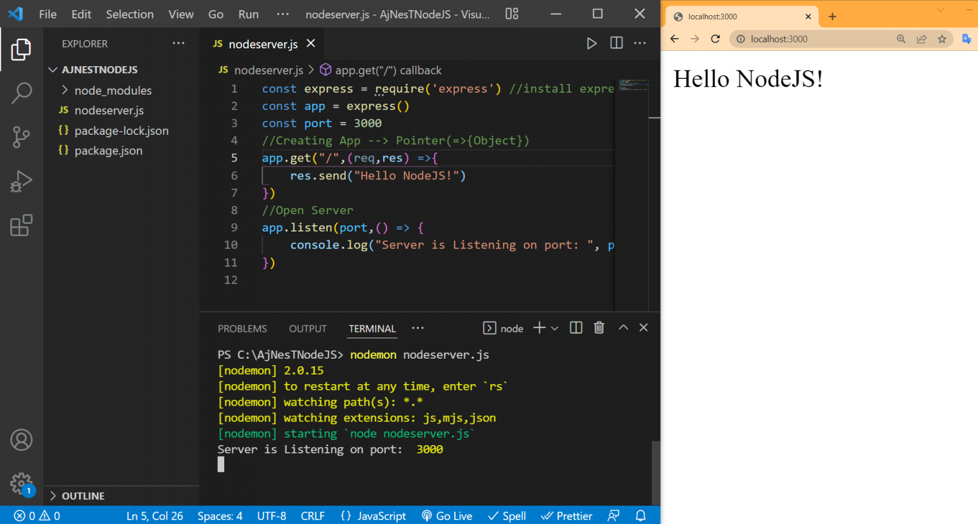Open the Extensions view
Screen dimensions: 978x524
pyautogui.click(x=22, y=226)
